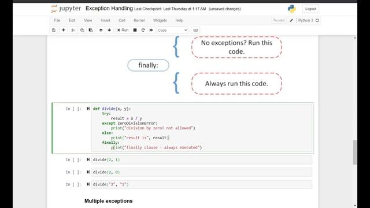The height and width of the screenshot is (208, 370).
Task: Click the finally: diagram label
Action: point(148,65)
